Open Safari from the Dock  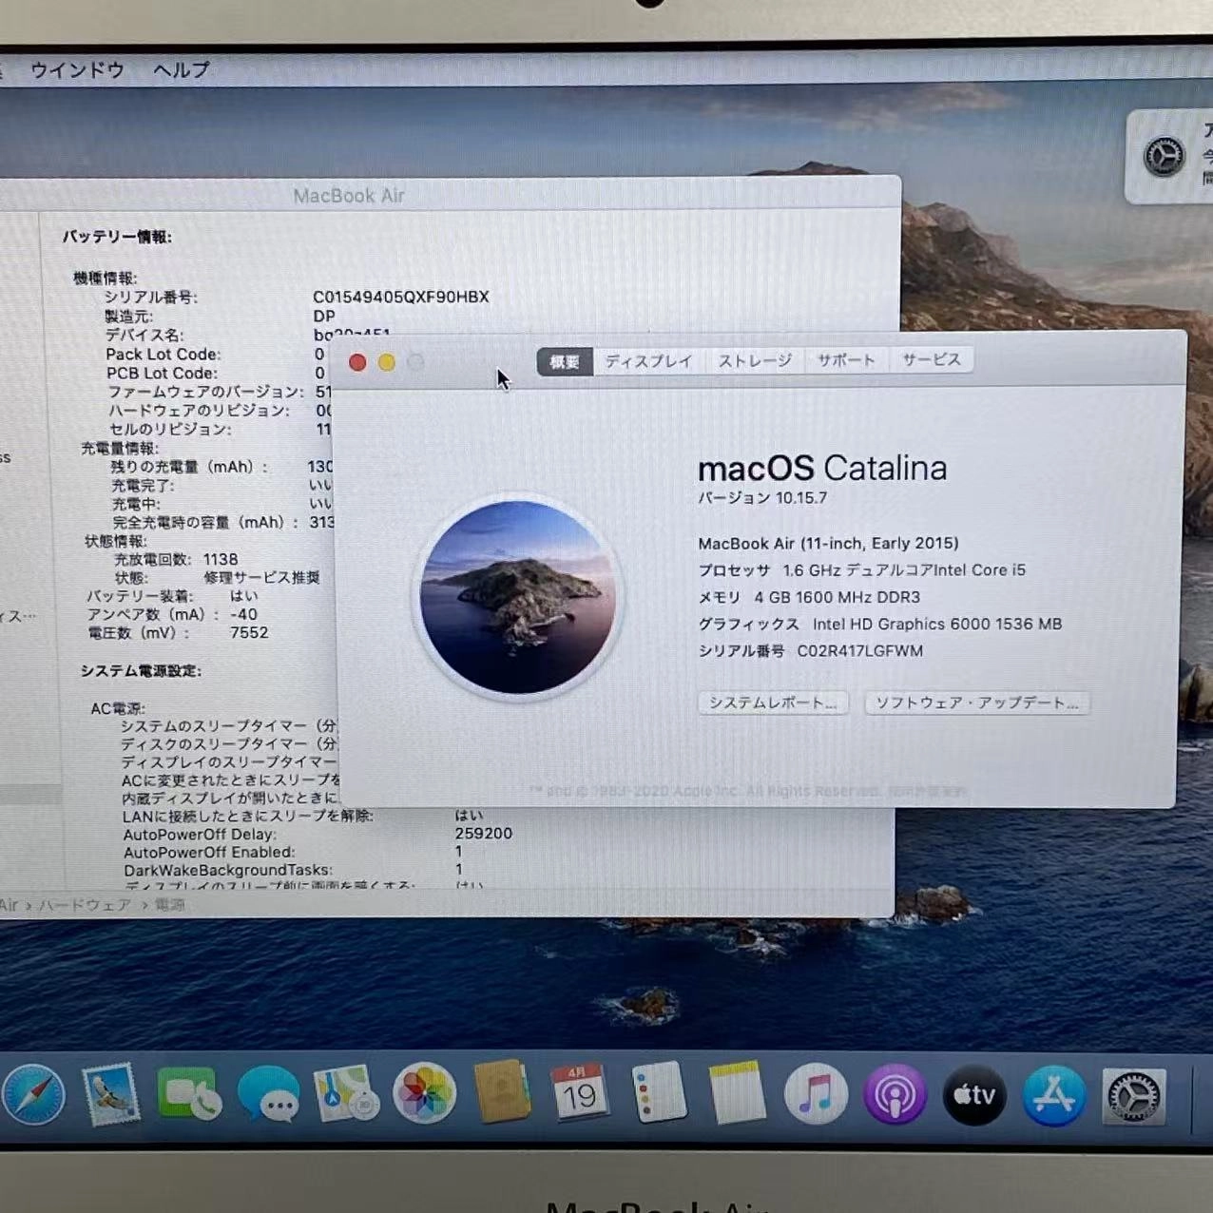coord(35,1094)
